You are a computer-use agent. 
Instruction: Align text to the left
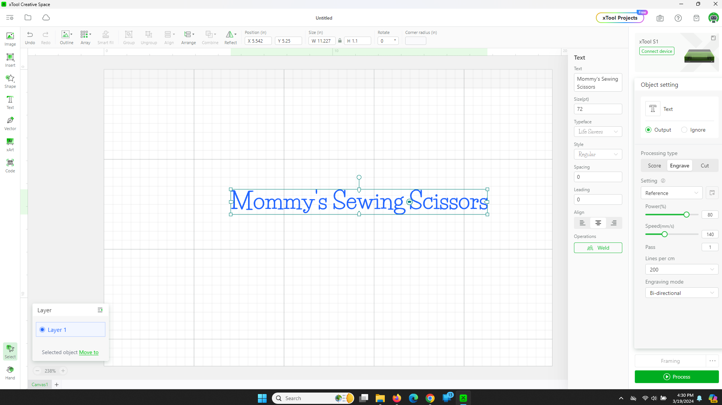tap(582, 223)
